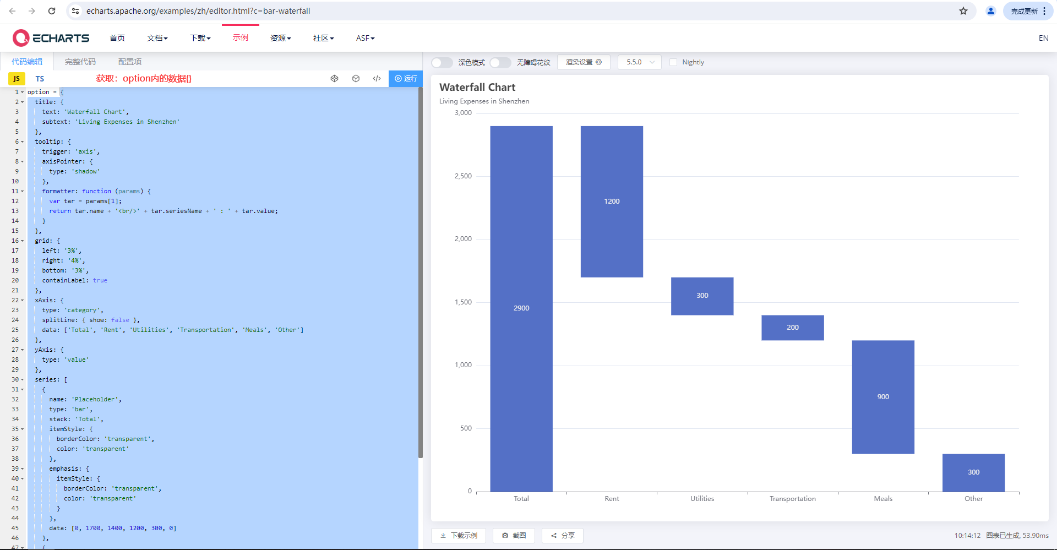Click the ECharts logo
The image size is (1057, 550).
(x=51, y=38)
